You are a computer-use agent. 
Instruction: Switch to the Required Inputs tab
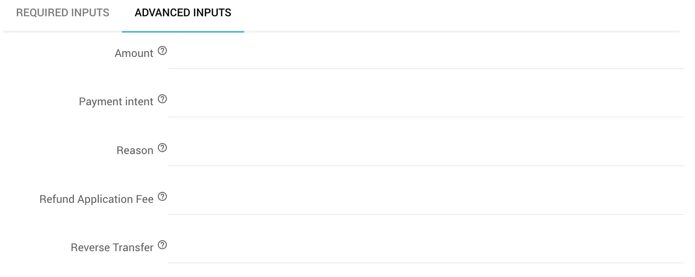pyautogui.click(x=63, y=13)
